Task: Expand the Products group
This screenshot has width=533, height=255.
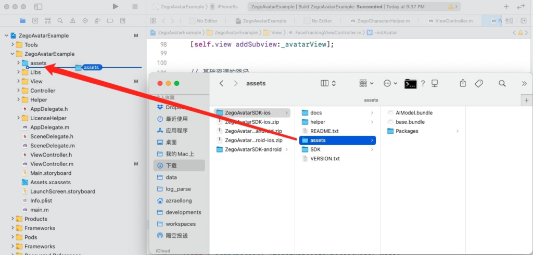Action: pyautogui.click(x=12, y=219)
